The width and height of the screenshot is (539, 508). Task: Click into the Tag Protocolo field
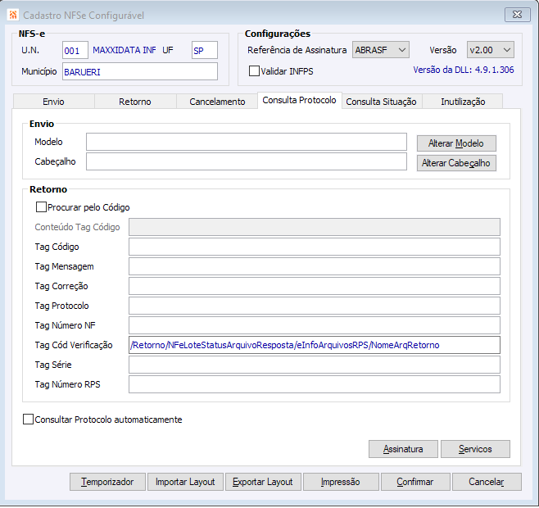(315, 306)
